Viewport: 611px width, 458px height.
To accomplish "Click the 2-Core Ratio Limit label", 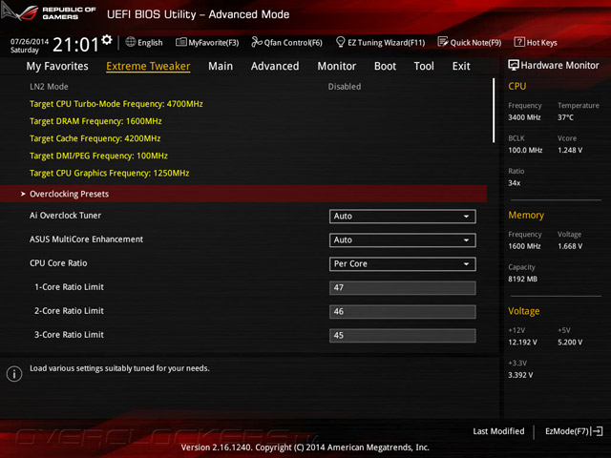I will 69,311.
